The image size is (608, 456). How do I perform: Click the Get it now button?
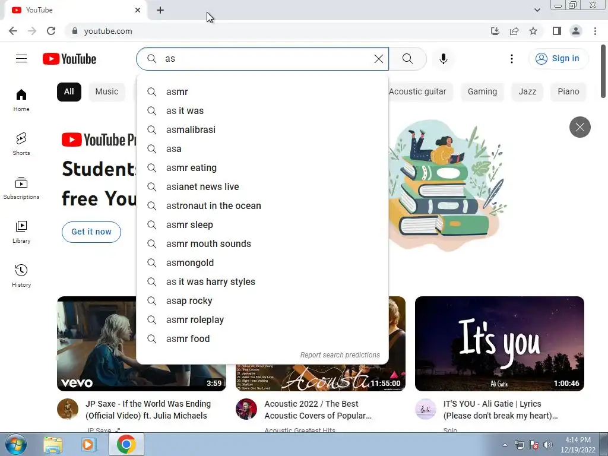[x=91, y=232]
